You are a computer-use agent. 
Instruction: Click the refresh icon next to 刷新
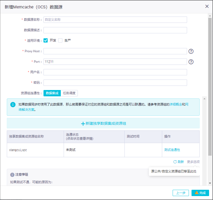coord(175,162)
